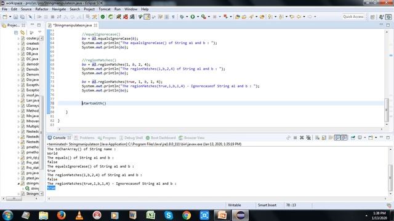Toggle Show Console When Standard Out Changes
The width and height of the screenshot is (394, 221).
point(337,138)
